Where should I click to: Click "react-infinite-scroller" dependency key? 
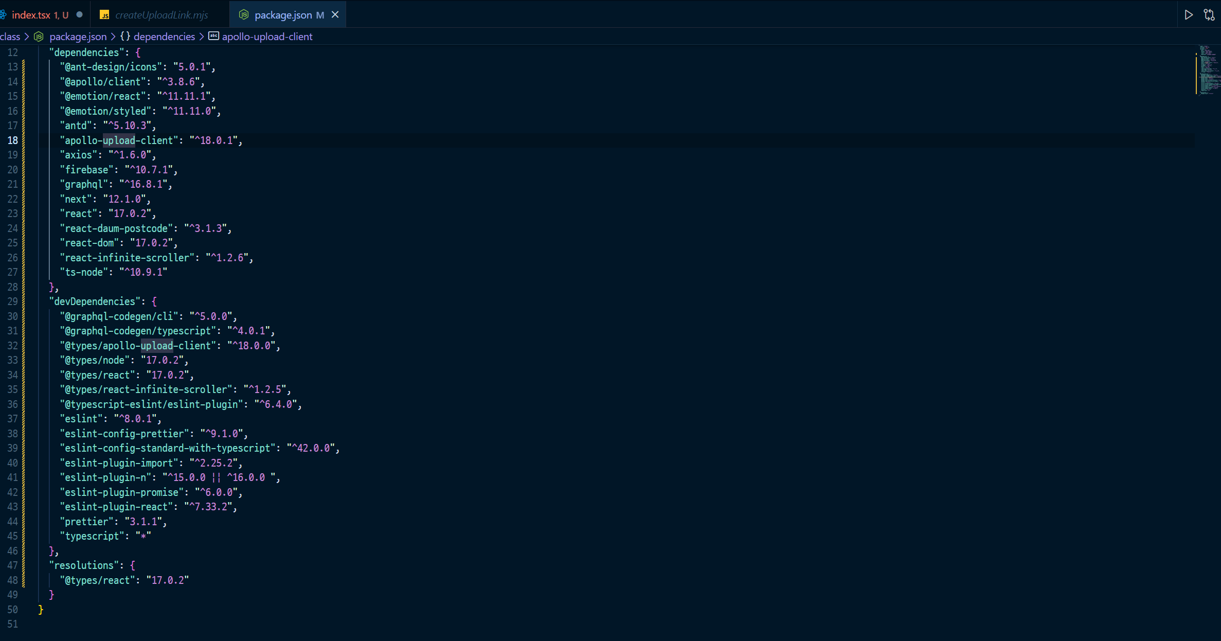tap(127, 258)
